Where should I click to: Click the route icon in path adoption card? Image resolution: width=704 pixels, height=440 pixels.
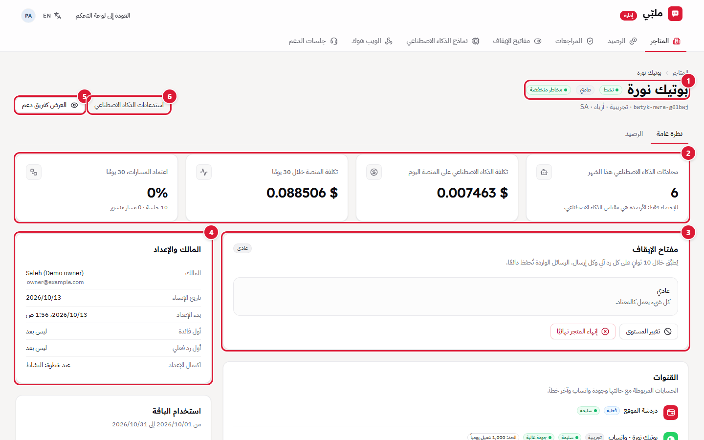click(34, 172)
